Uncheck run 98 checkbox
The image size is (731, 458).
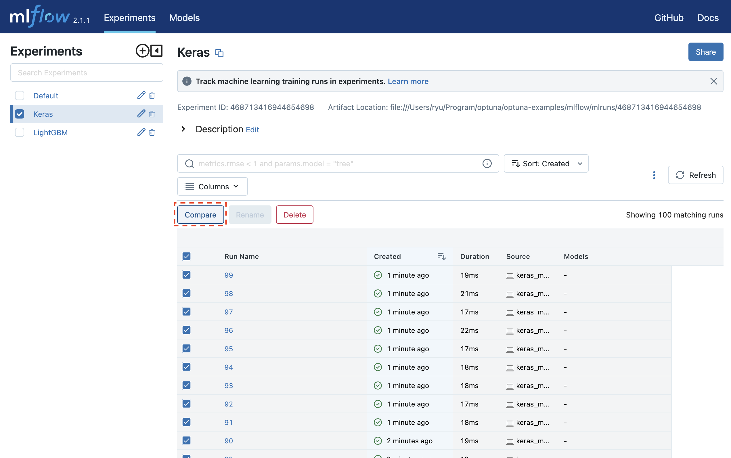pos(186,293)
